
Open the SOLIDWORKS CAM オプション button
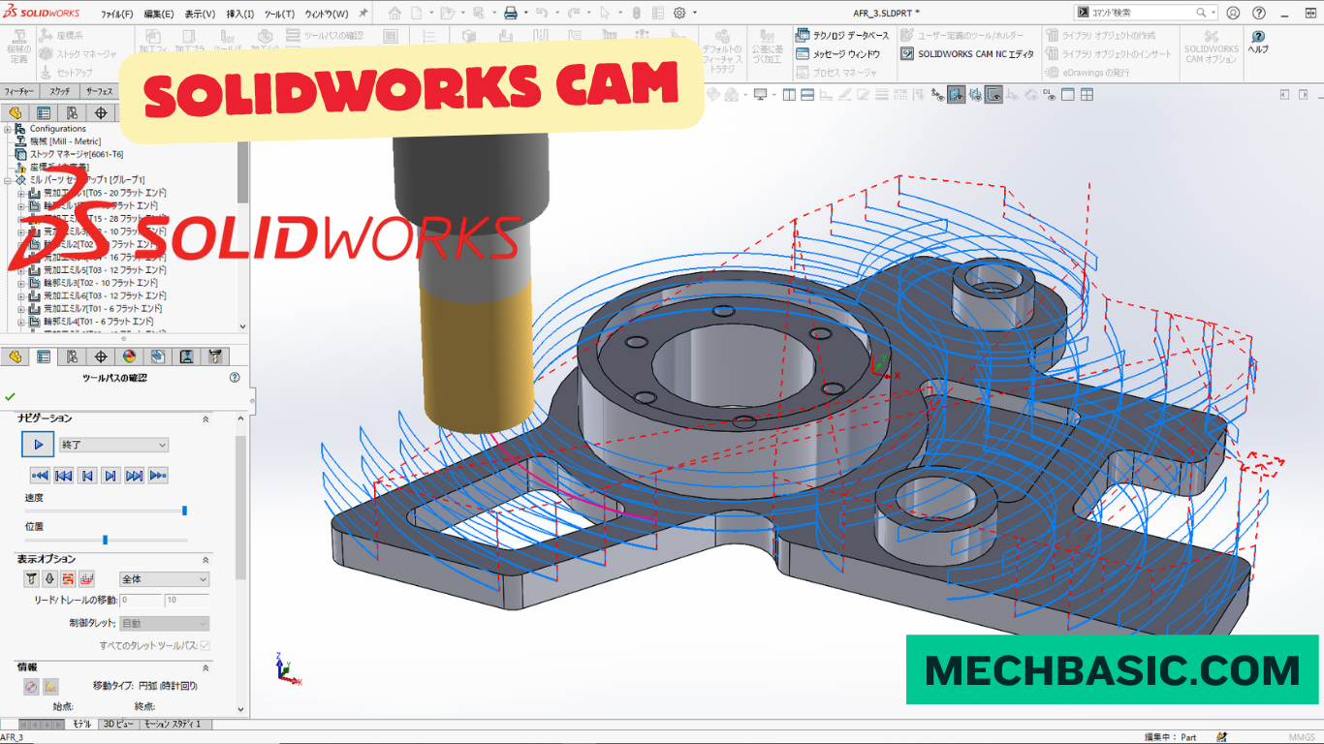click(x=1212, y=46)
